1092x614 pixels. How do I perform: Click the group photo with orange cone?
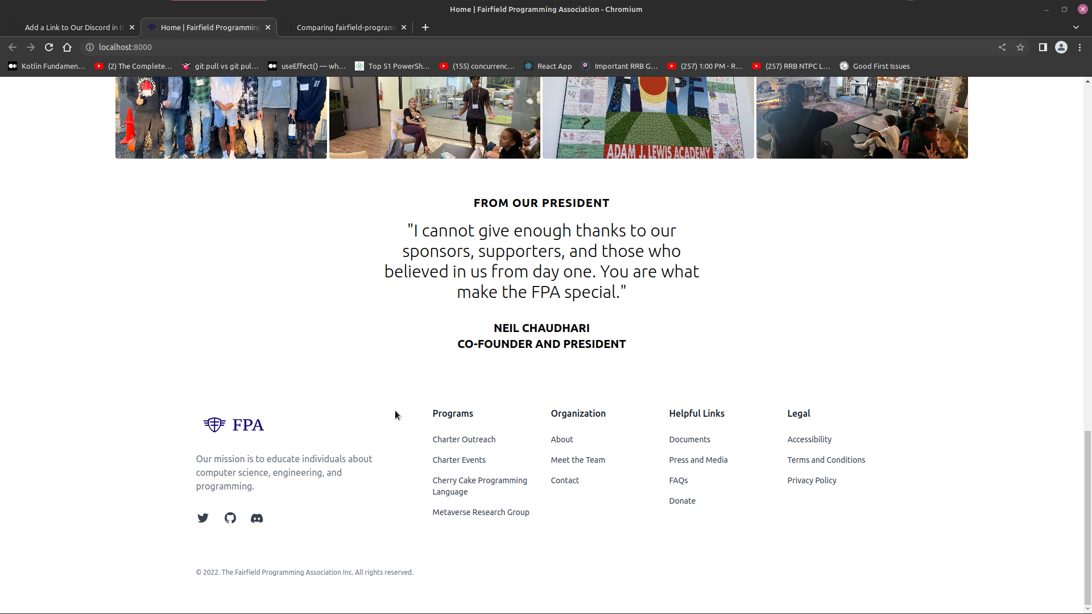(221, 118)
